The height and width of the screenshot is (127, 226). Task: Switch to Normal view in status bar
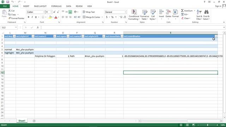181,125
